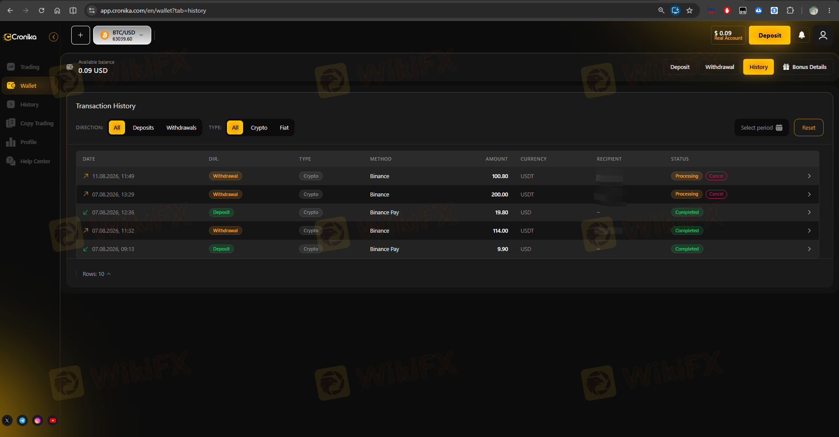Open the Trading section
Viewport: 839px width, 437px height.
point(30,67)
